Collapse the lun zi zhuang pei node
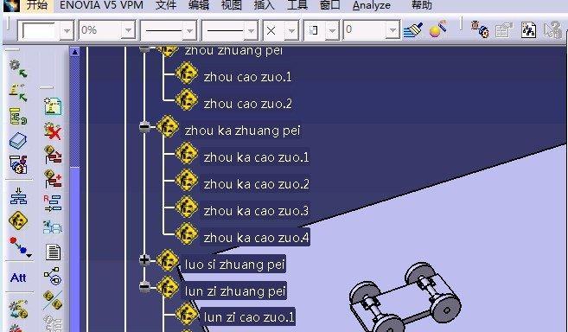 click(x=144, y=287)
